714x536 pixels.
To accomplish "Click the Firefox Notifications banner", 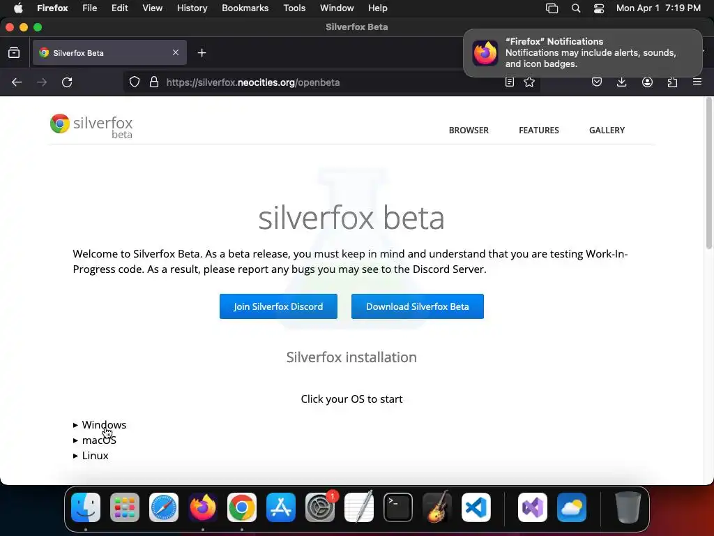I will tap(583, 53).
